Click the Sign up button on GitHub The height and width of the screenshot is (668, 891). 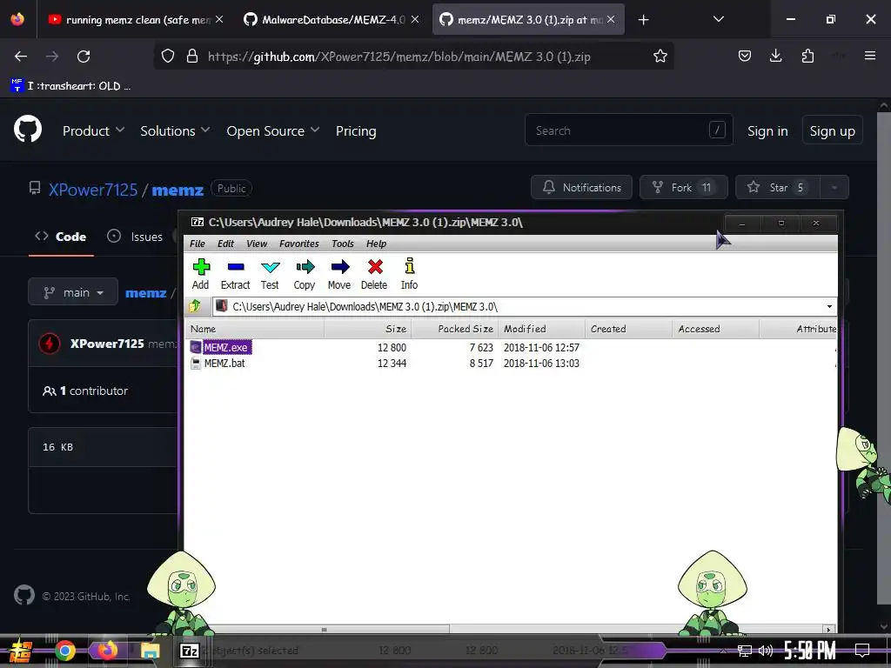point(832,130)
